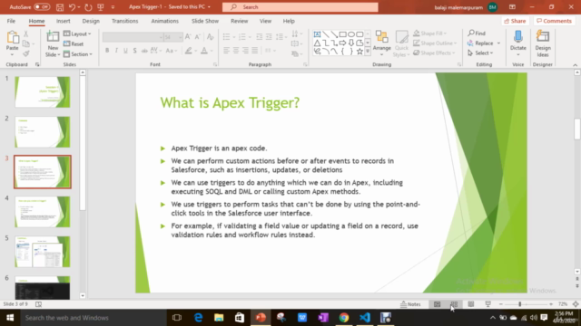The width and height of the screenshot is (581, 326).
Task: Undo the last action
Action: [x=72, y=7]
